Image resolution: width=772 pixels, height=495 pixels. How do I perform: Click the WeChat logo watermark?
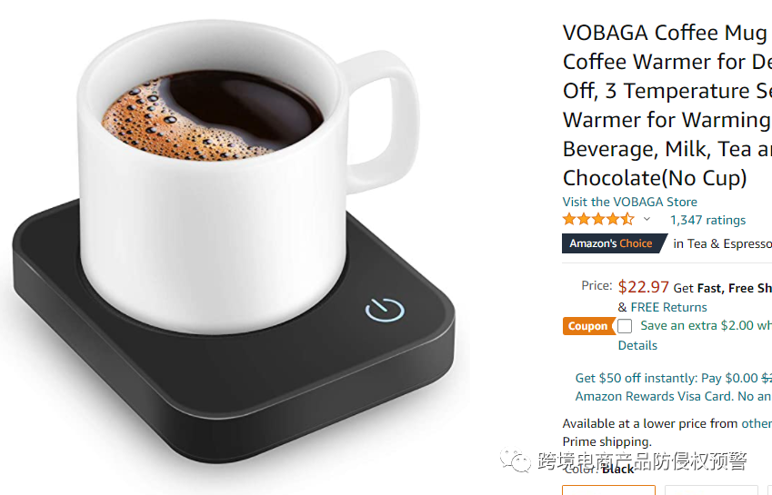(x=516, y=460)
